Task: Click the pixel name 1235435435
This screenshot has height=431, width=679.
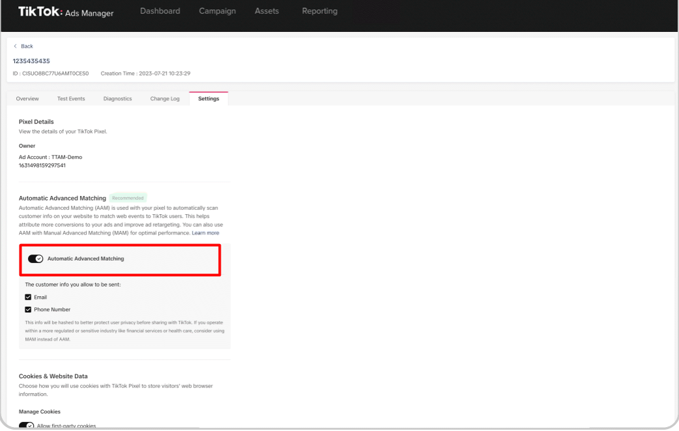Action: (31, 61)
